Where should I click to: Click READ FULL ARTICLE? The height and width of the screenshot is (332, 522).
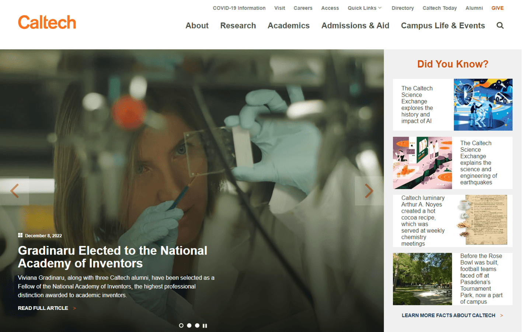[43, 308]
